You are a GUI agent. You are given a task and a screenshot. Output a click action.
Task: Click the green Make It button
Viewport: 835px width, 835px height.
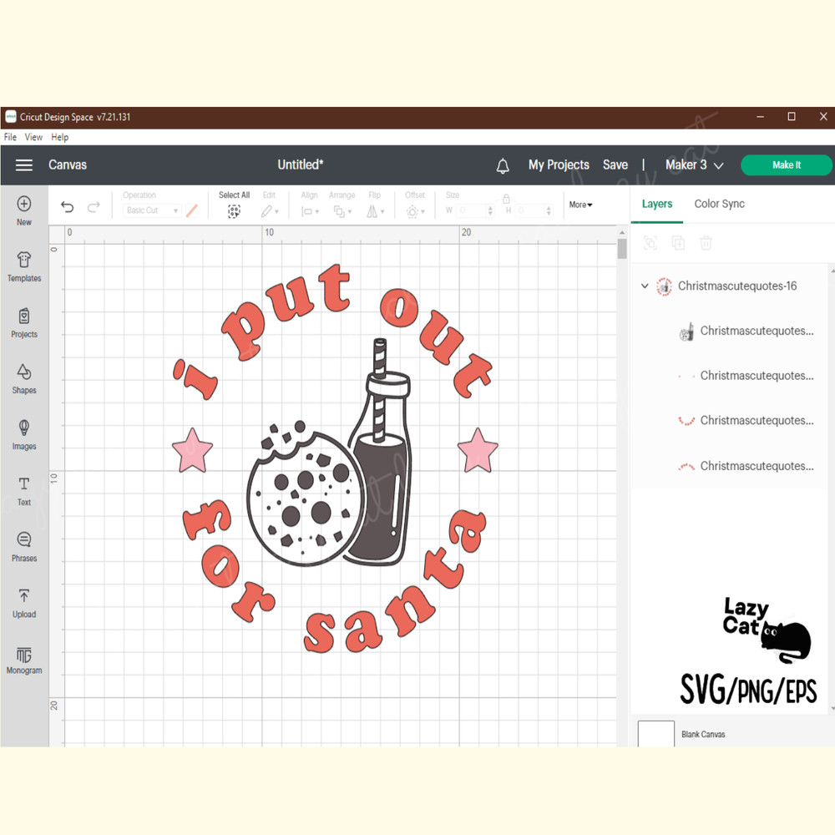pos(786,165)
